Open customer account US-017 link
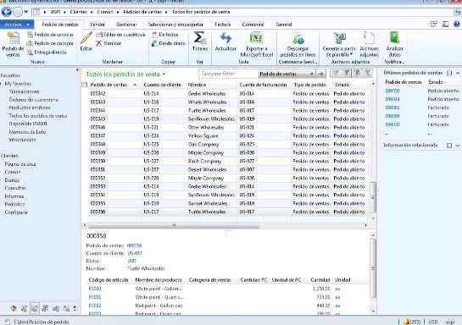The image size is (462, 325). click(135, 253)
